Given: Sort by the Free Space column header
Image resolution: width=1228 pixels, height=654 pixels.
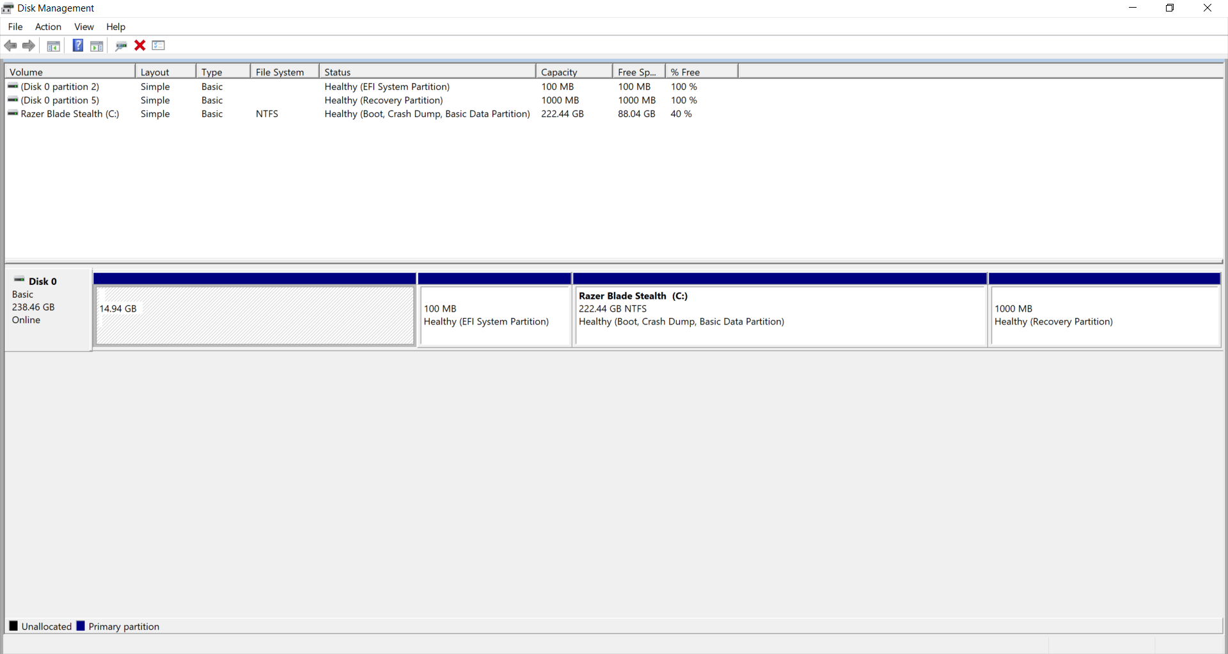Looking at the screenshot, I should tap(639, 72).
